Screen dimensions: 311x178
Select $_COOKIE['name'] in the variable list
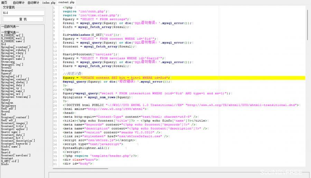(13, 41)
